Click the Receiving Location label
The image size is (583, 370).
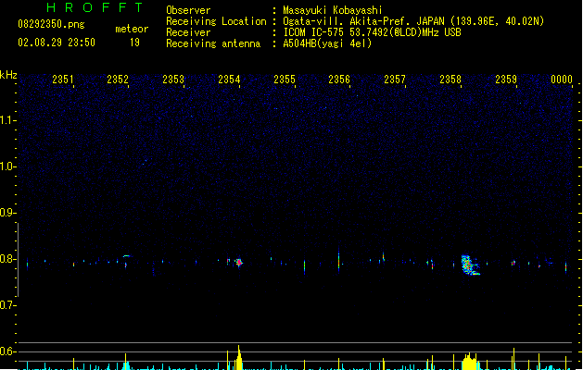[x=216, y=21]
